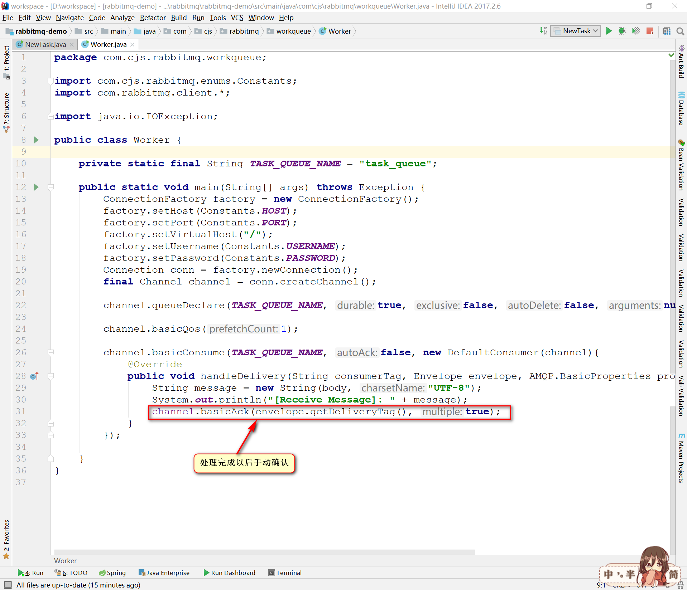Open Search Everywhere magnifier
This screenshot has height=590, width=687.
[x=680, y=31]
